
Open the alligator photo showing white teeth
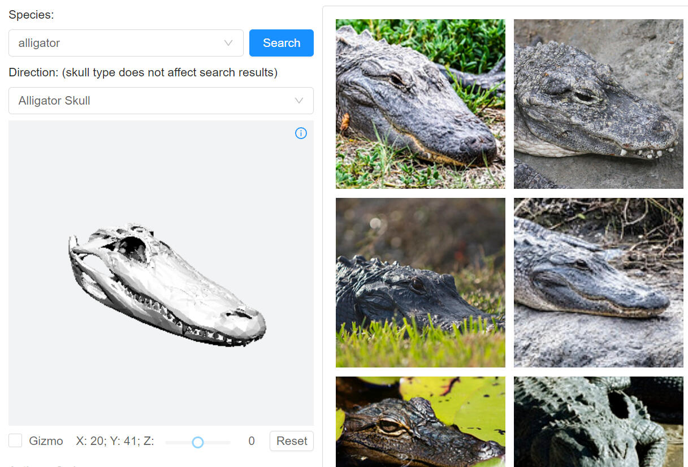click(x=598, y=104)
